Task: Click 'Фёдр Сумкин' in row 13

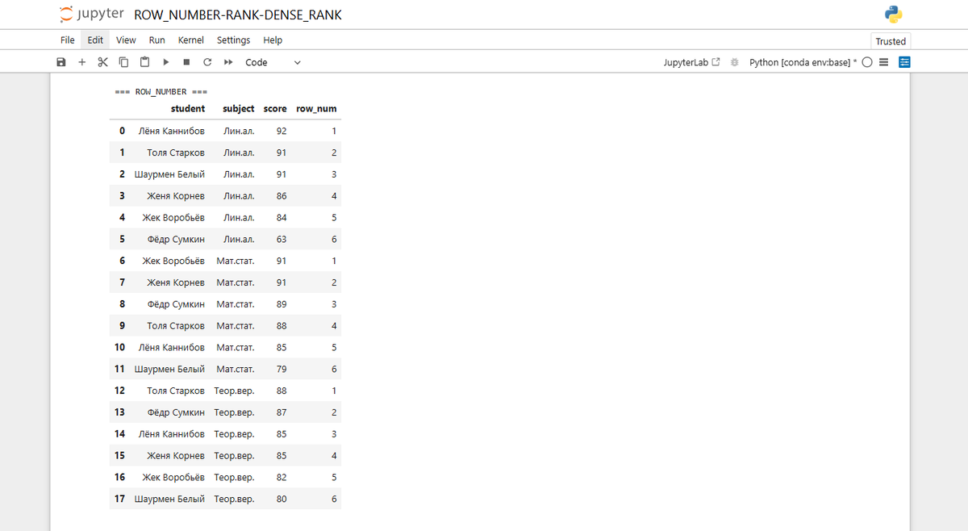Action: tap(177, 412)
